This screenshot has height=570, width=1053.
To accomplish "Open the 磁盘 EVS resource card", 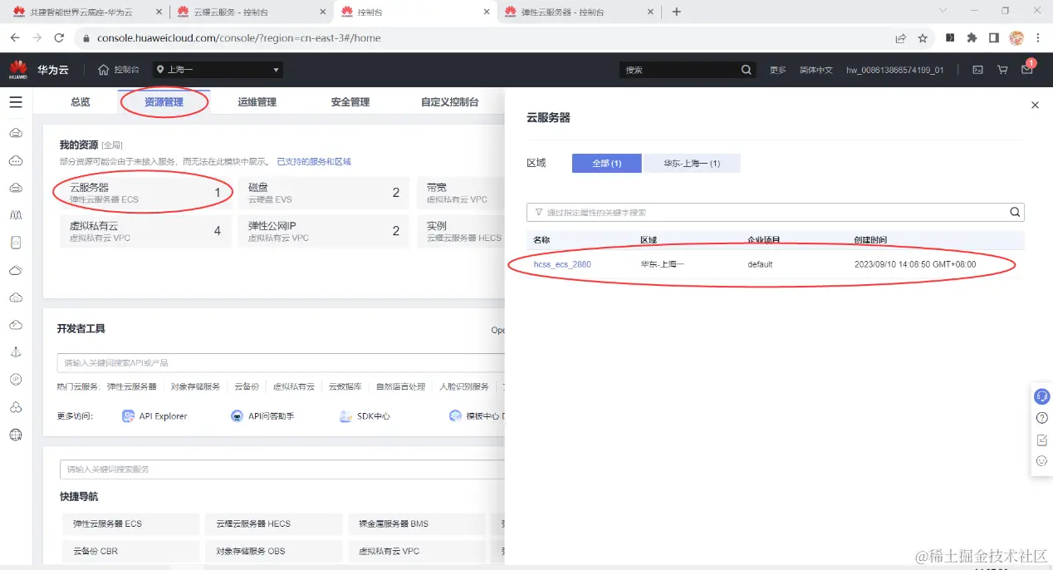I will click(323, 193).
